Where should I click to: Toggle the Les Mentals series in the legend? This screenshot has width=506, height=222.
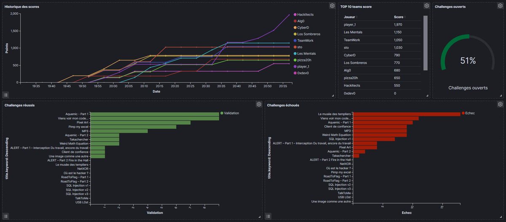coord(304,54)
